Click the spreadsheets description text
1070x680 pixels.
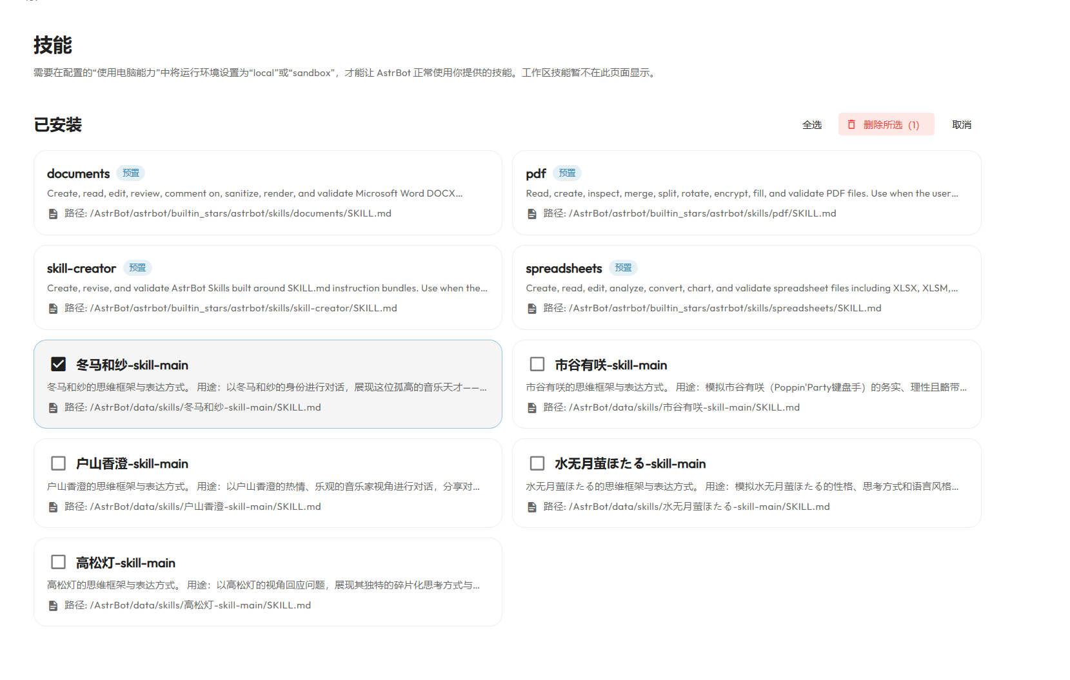(x=742, y=288)
